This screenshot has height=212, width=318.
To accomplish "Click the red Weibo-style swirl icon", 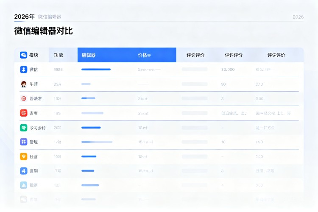I will pyautogui.click(x=23, y=113).
